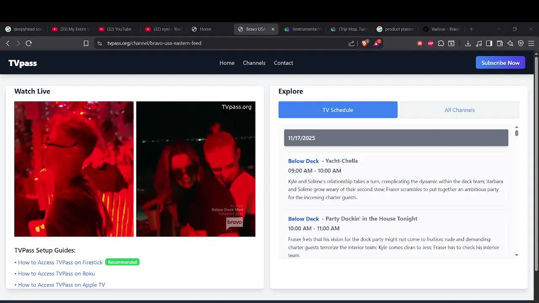This screenshot has width=539, height=303.
Task: Open the Brave Rewards triangle icon
Action: 377,43
